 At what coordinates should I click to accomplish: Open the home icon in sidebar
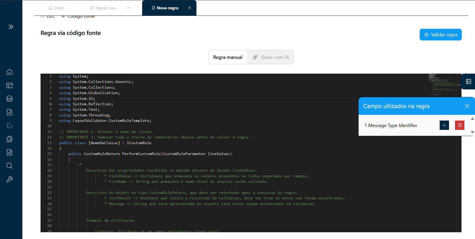10,72
